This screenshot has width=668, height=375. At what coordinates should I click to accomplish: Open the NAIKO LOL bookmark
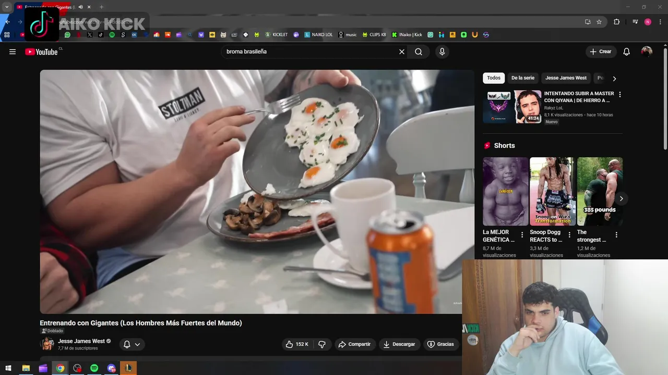click(318, 35)
